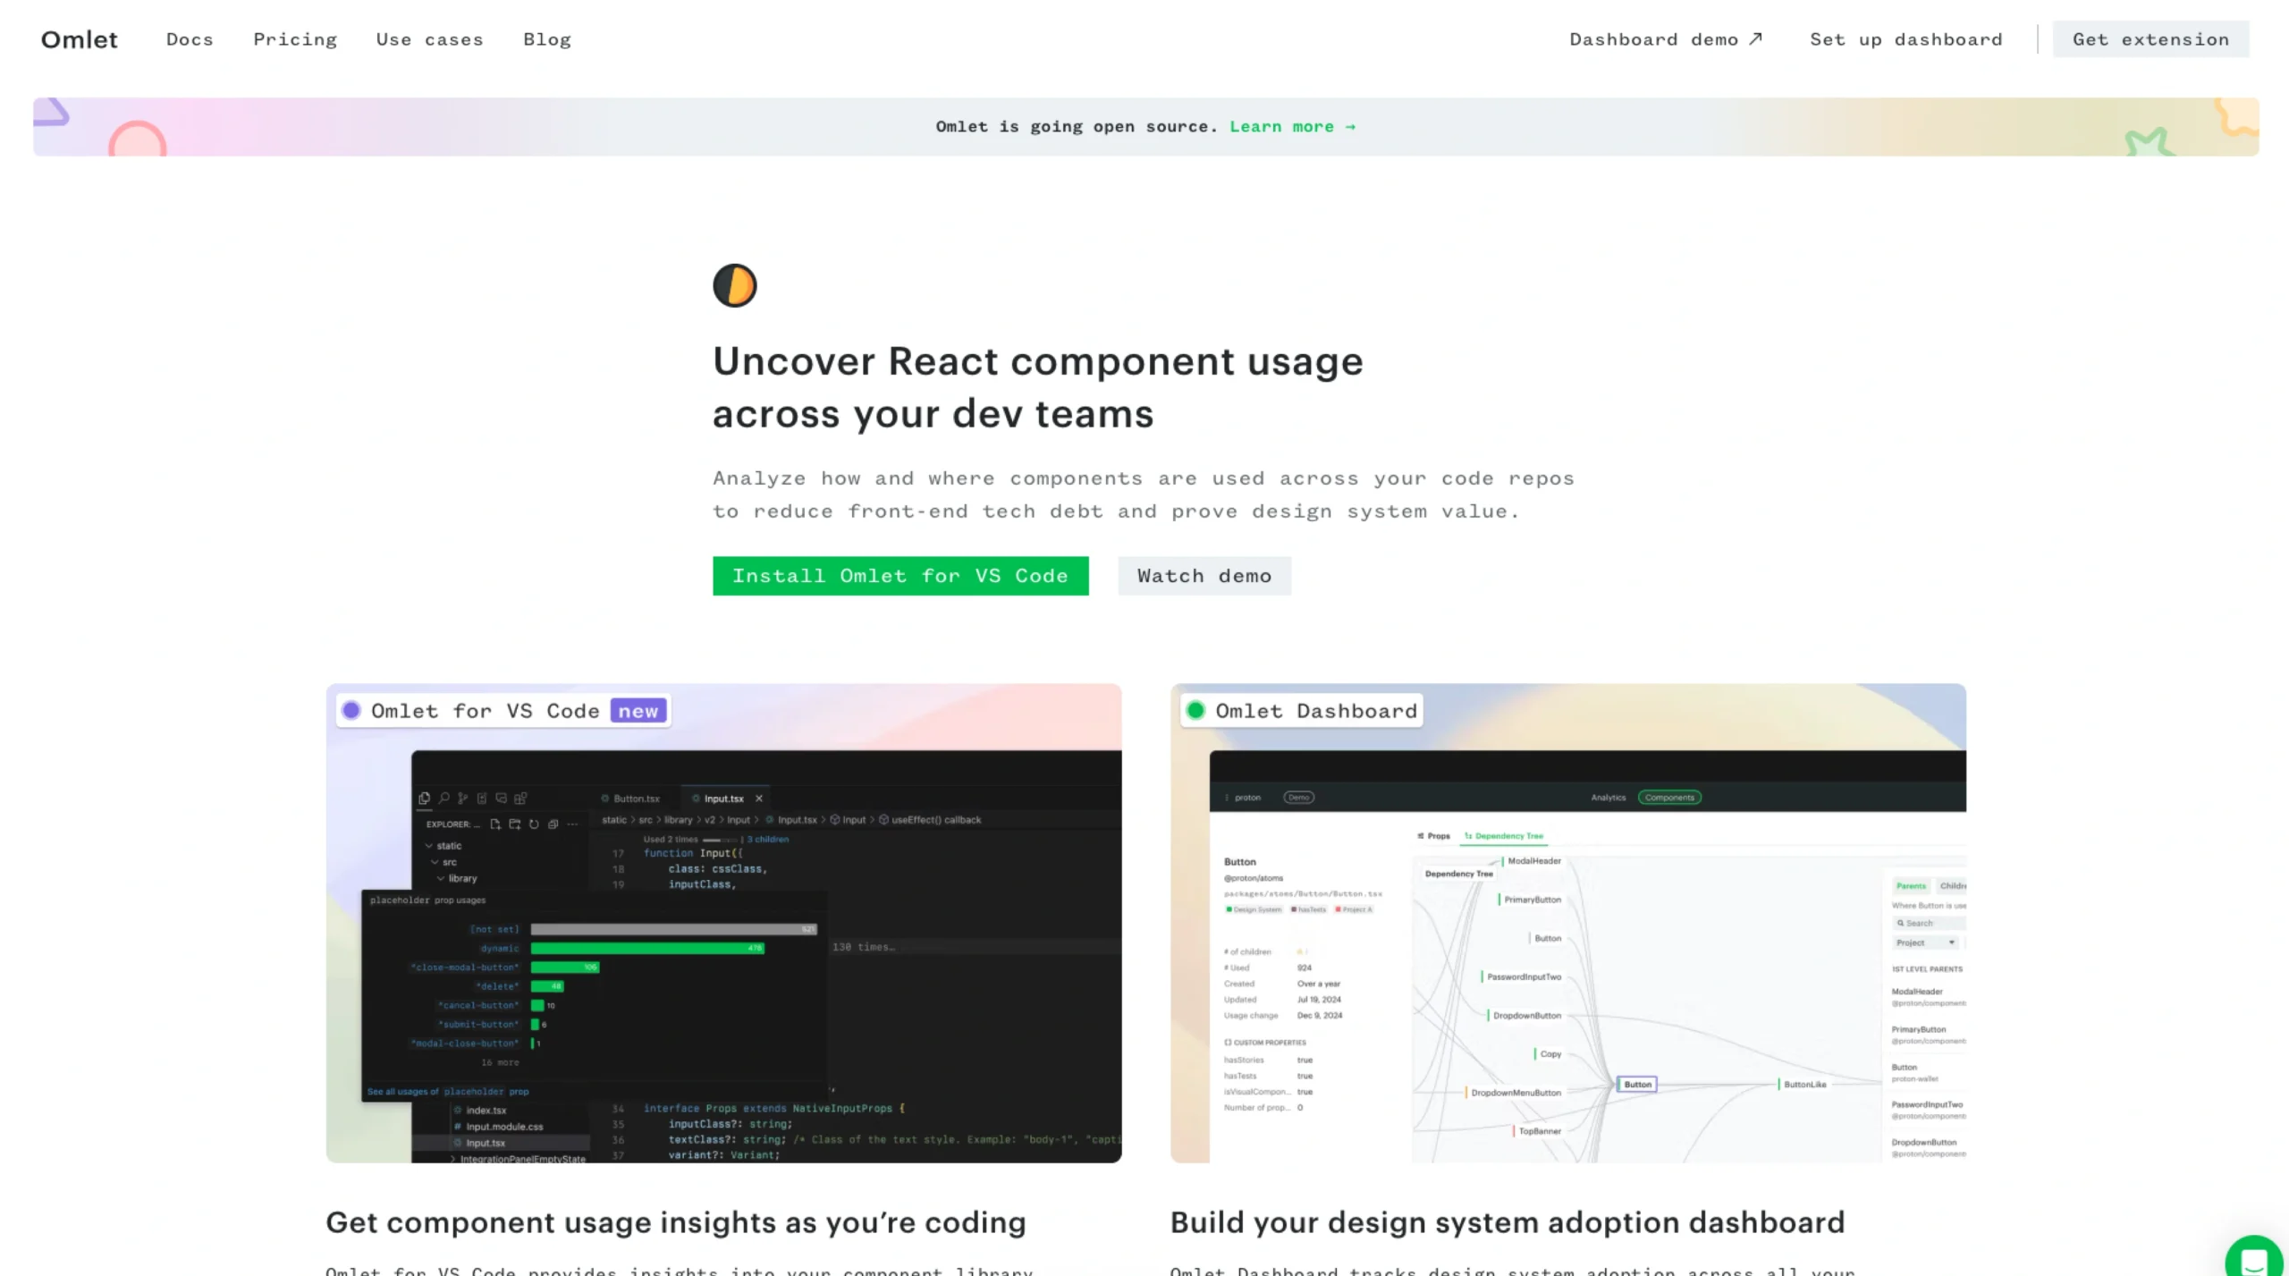This screenshot has width=2289, height=1276.
Task: Open the Pricing menu item
Action: click(x=295, y=39)
